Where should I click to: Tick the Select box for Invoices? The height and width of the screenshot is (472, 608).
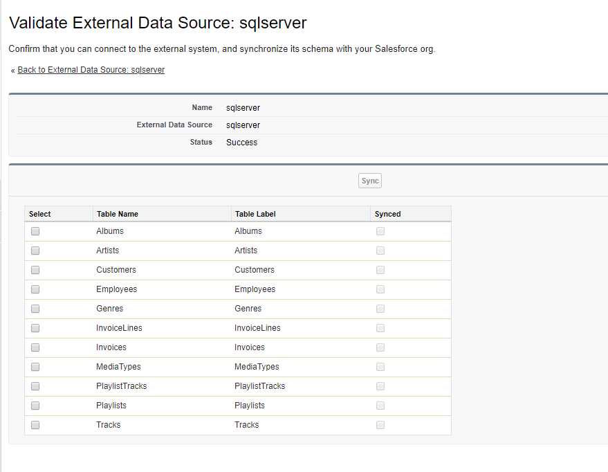click(x=35, y=347)
